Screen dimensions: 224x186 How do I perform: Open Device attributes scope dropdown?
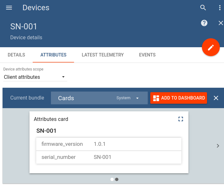pos(35,77)
